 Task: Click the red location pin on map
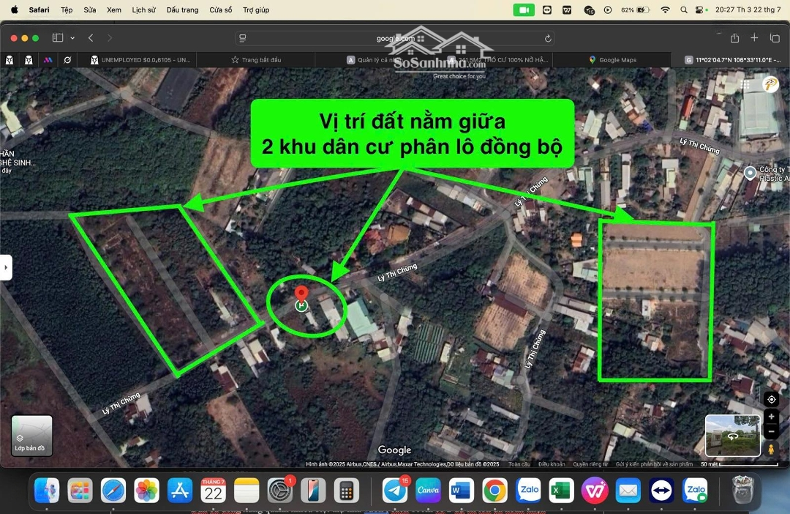point(301,296)
